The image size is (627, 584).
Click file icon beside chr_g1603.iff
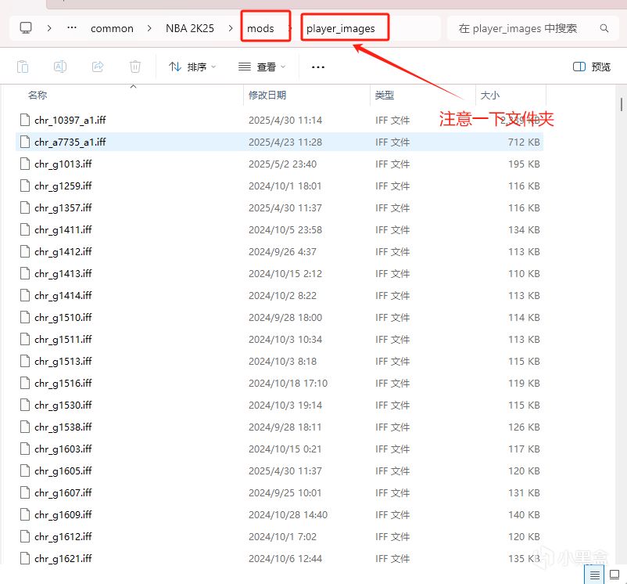pos(25,449)
